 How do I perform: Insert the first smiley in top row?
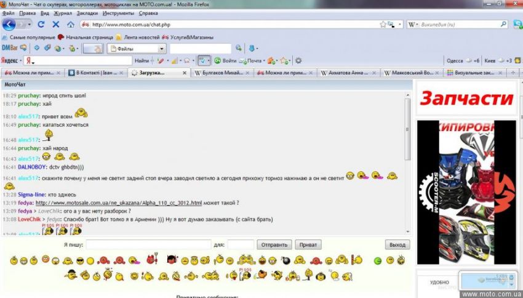pos(14,260)
